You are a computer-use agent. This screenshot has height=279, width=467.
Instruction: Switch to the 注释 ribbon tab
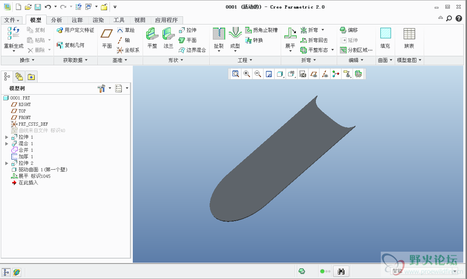78,20
